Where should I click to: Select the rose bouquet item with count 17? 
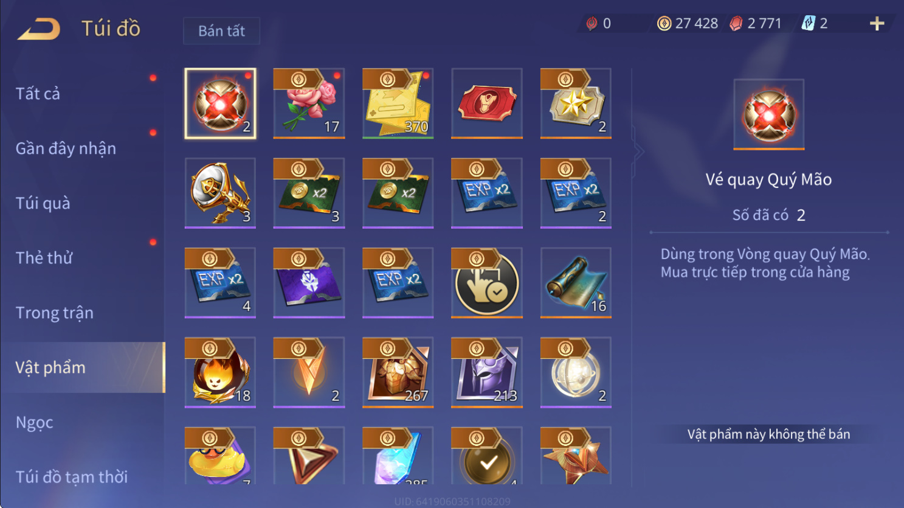309,103
